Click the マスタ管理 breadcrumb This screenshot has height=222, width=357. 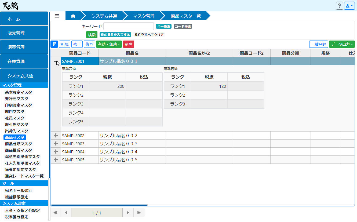(x=144, y=16)
